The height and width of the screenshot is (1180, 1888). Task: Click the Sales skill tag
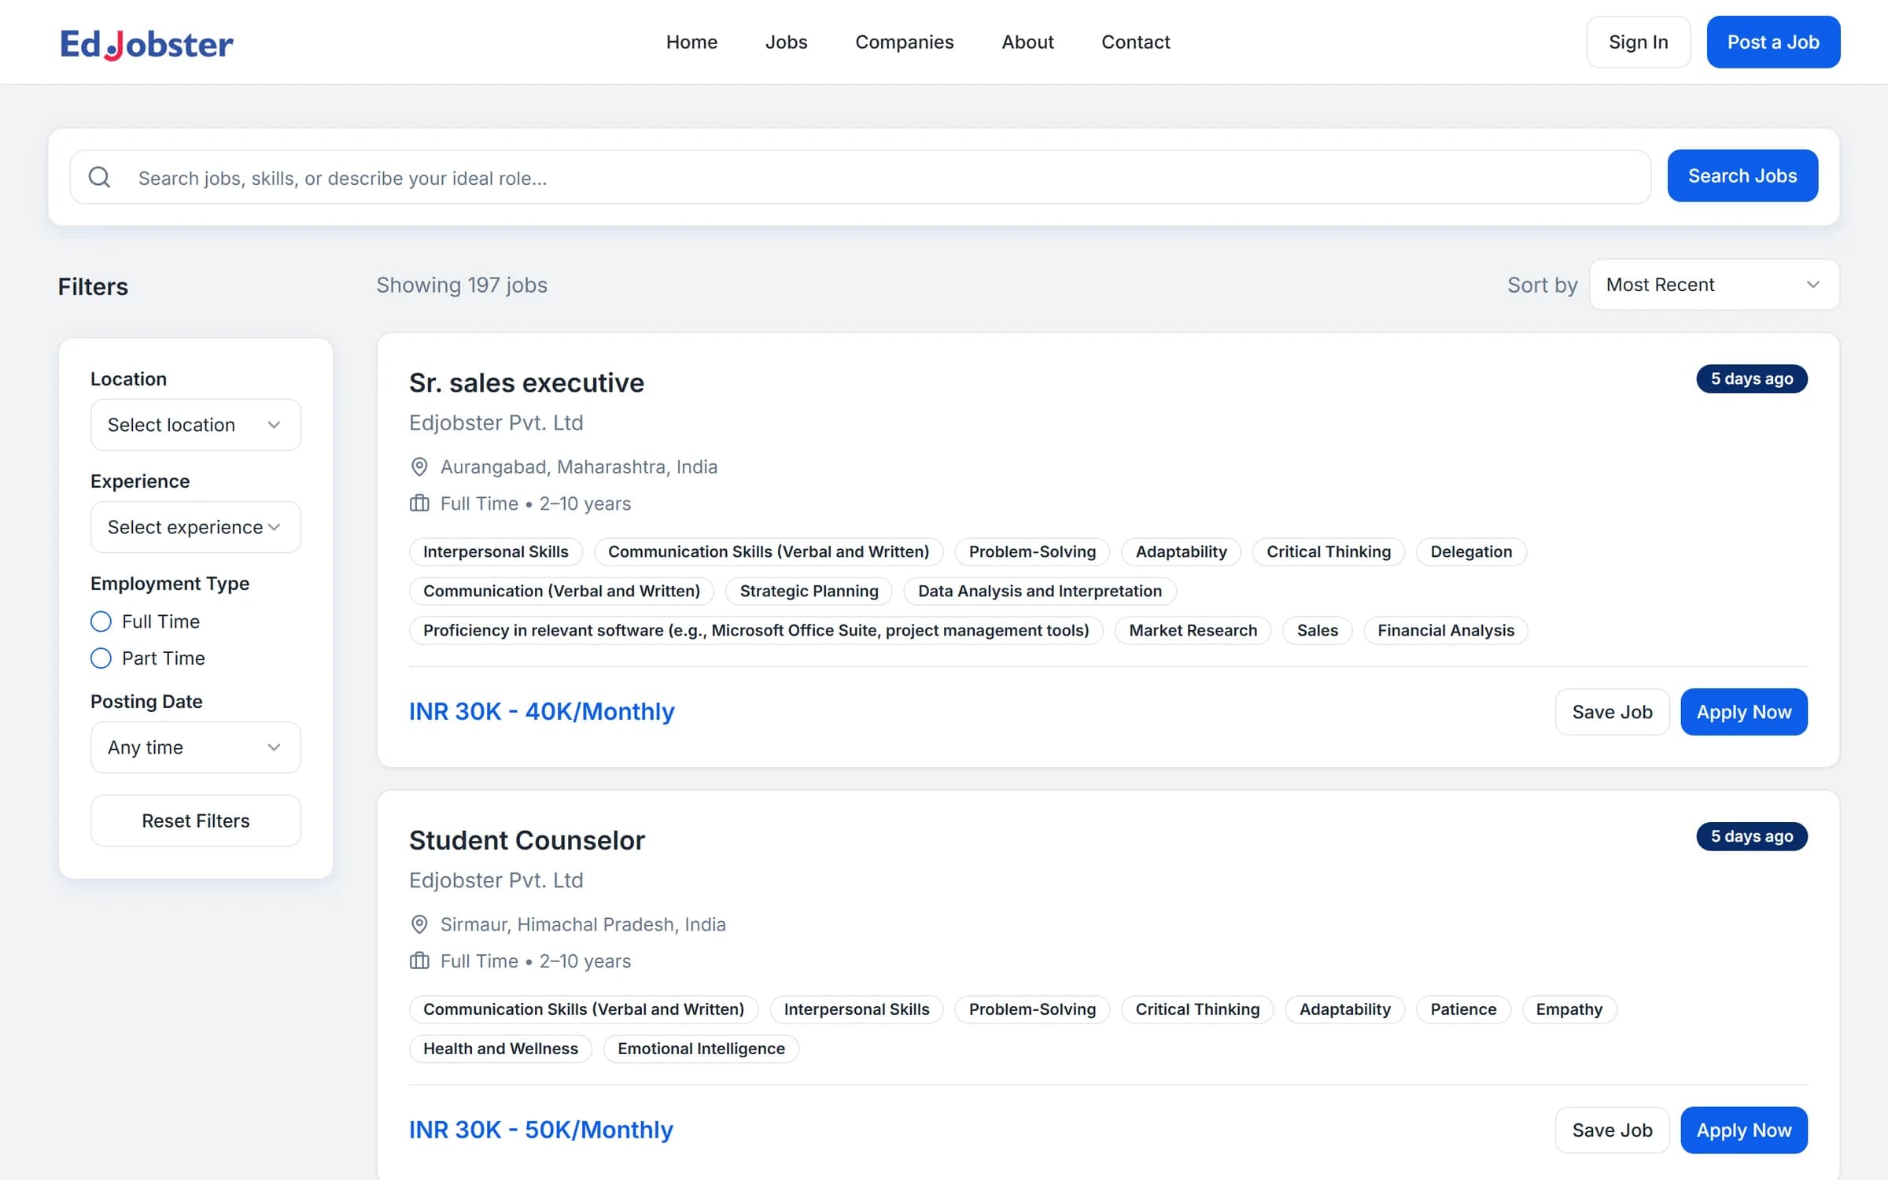coord(1318,631)
